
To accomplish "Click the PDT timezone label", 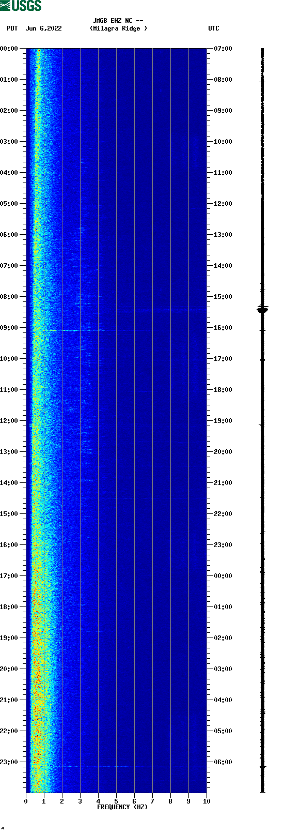I will coord(12,28).
